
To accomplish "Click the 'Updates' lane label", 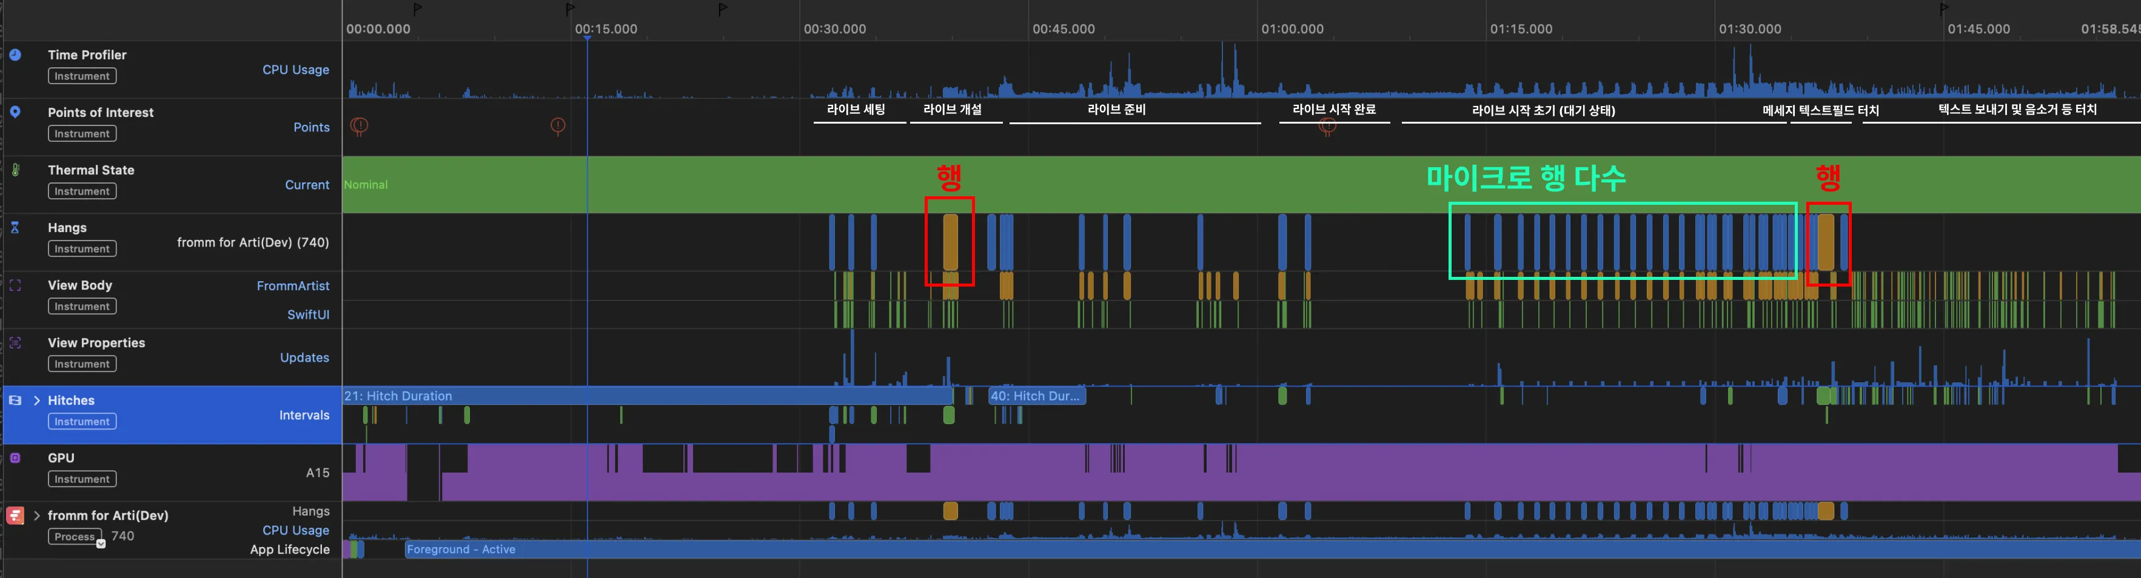I will tap(305, 357).
